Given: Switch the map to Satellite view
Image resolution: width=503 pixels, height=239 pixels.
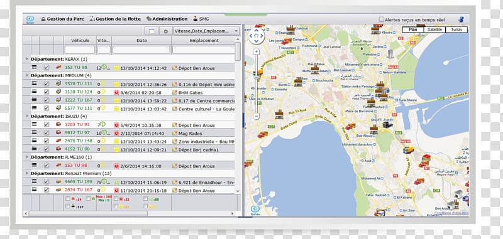Looking at the screenshot, I should 434,29.
